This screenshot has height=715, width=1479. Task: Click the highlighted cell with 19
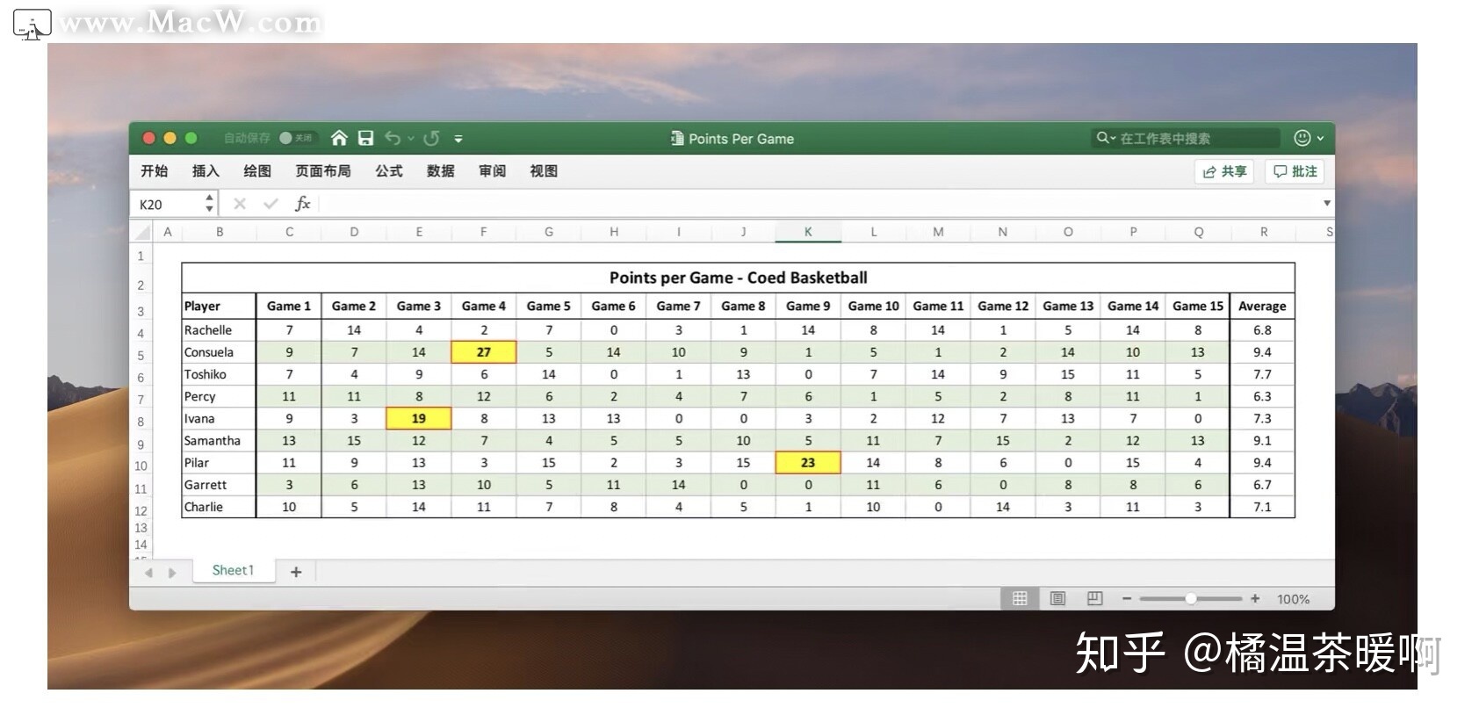(419, 418)
